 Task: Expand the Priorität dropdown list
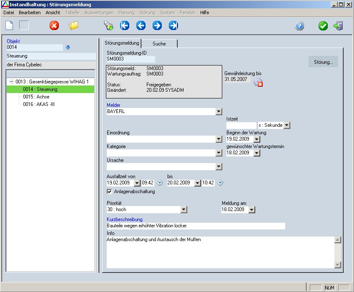pos(184,210)
